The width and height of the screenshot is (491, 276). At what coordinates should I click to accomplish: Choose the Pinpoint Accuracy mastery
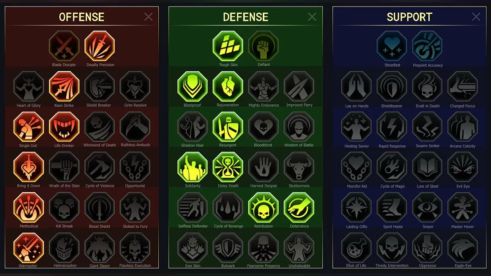point(428,46)
